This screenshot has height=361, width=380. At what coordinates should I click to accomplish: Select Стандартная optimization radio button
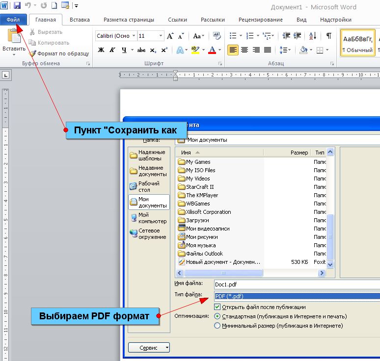217,316
